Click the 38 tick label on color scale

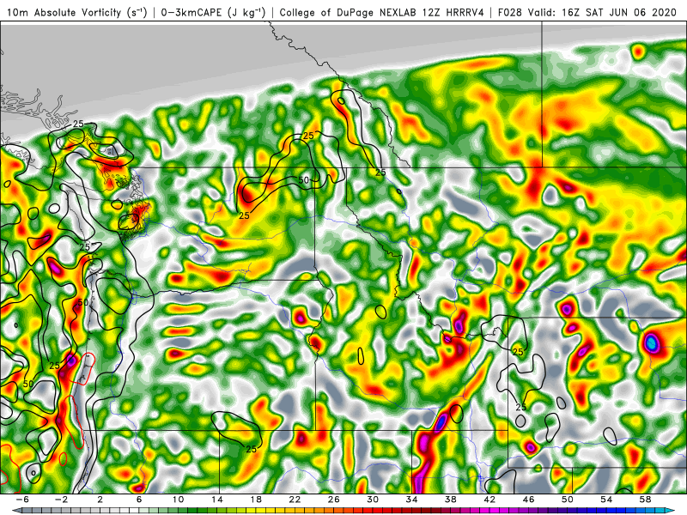(x=451, y=500)
